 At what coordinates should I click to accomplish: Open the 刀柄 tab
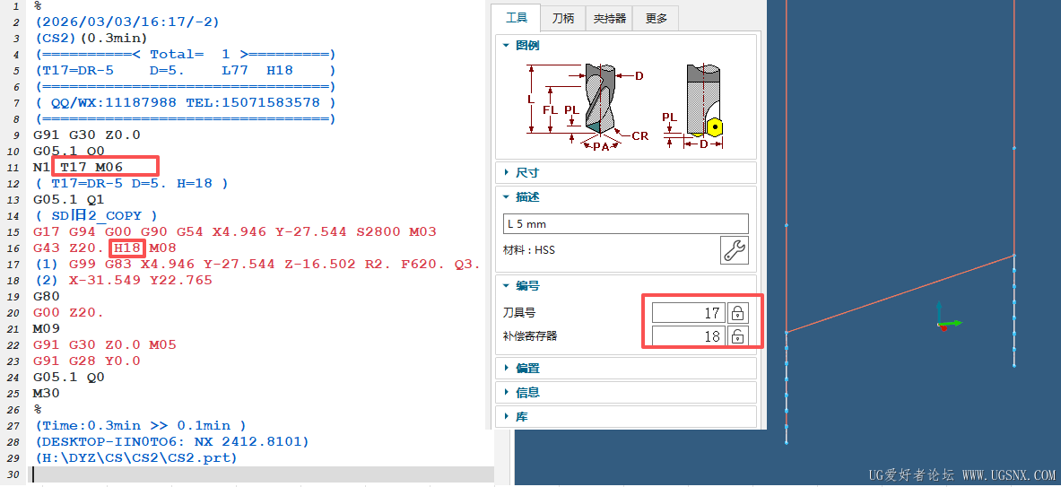click(x=563, y=18)
